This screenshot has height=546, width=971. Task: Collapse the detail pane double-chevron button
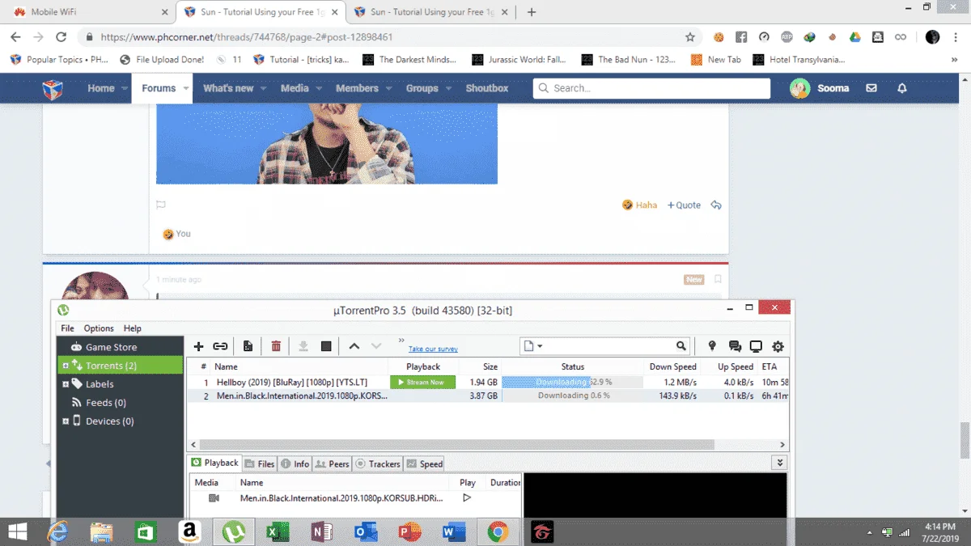click(x=779, y=463)
